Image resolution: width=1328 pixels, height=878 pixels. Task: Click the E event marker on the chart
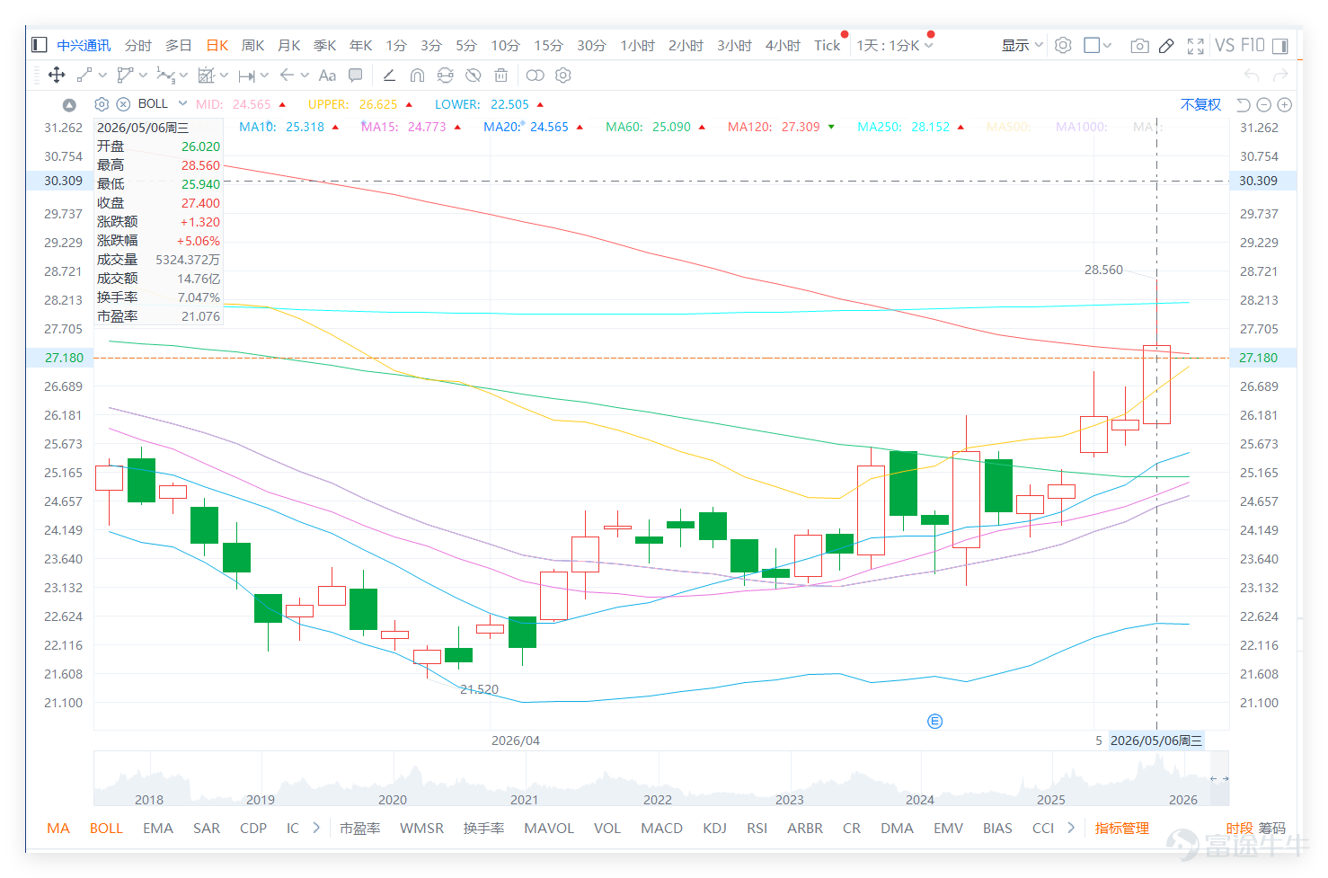[934, 721]
